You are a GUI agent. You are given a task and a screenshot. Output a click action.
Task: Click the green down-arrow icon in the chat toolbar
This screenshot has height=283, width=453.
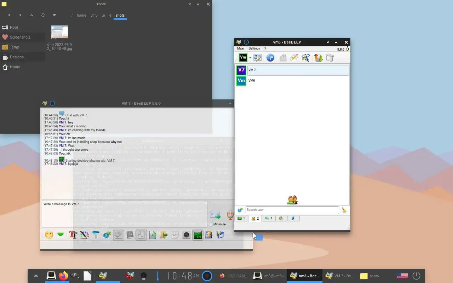point(61,235)
